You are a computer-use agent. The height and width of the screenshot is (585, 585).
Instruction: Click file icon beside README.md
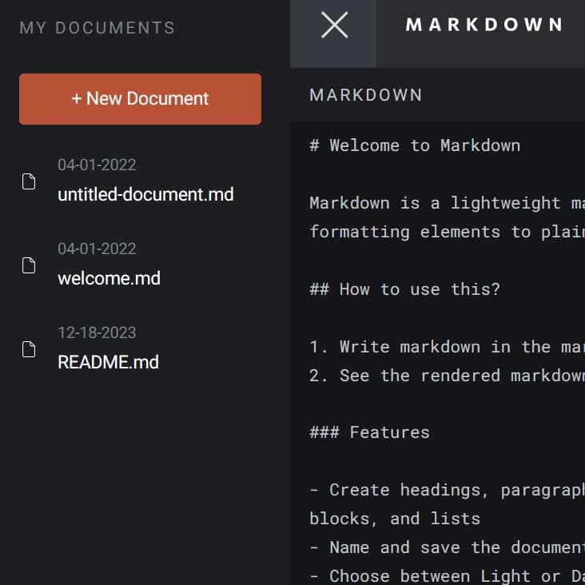click(29, 349)
